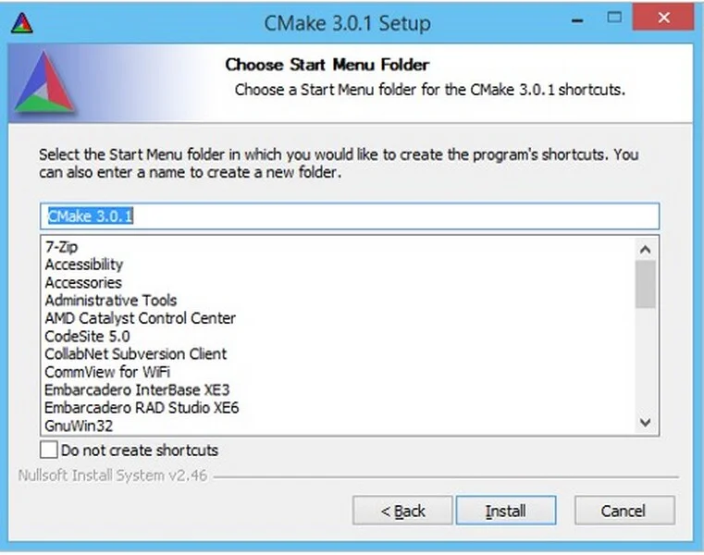Click the folder list scrollbar thumb
This screenshot has width=704, height=555.
[645, 284]
